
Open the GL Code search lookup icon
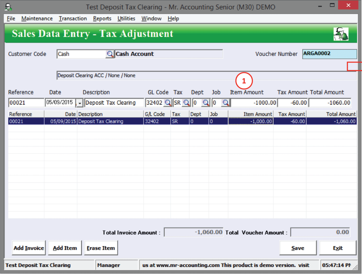click(x=168, y=103)
